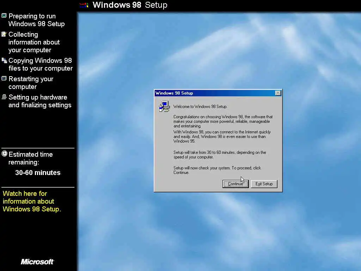Click the yellow "Watch here for information" text
Screen dimensions: 361x271
[x=32, y=201]
